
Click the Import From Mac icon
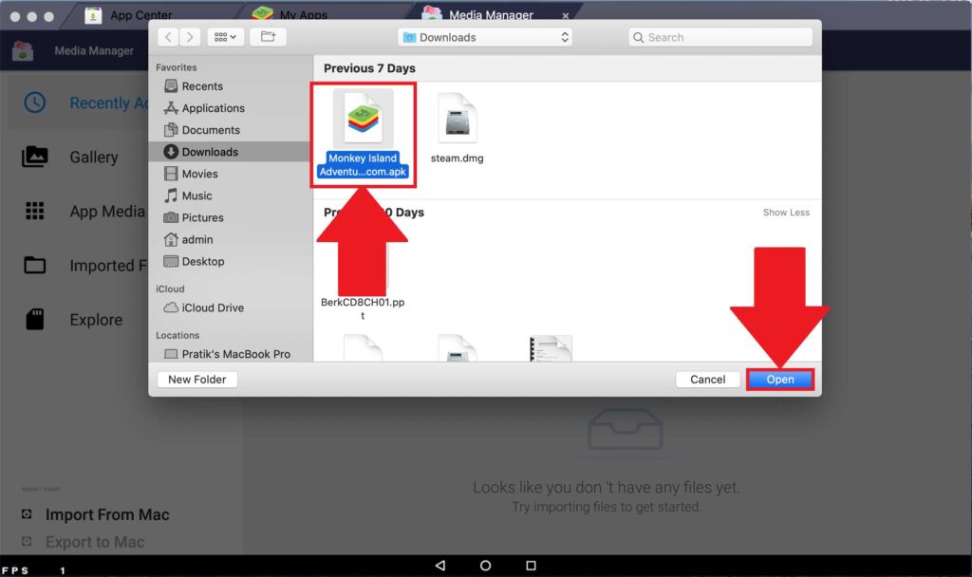click(27, 513)
